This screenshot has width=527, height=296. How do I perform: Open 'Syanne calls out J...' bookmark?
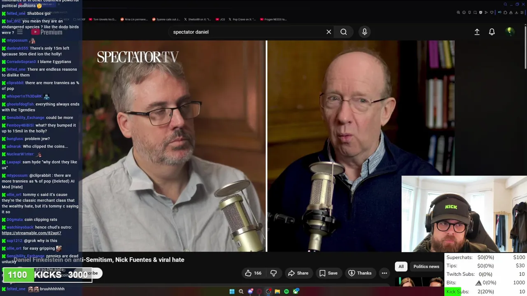coord(166,19)
